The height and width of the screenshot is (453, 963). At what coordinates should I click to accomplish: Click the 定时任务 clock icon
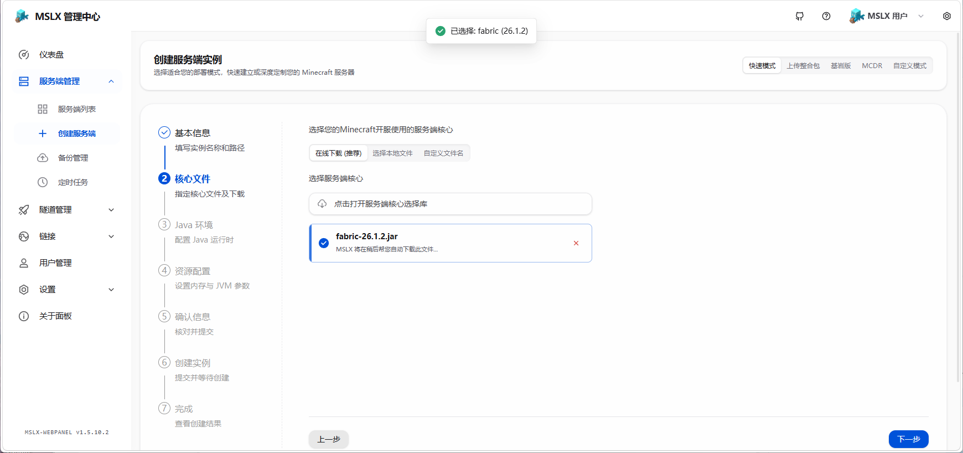tap(43, 182)
